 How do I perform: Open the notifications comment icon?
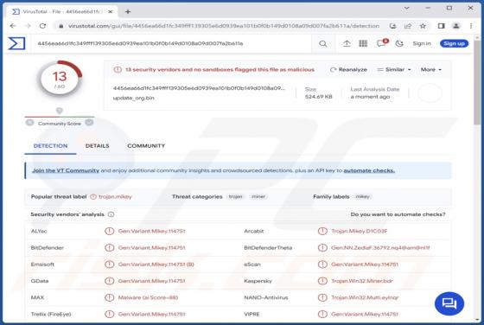(382, 43)
